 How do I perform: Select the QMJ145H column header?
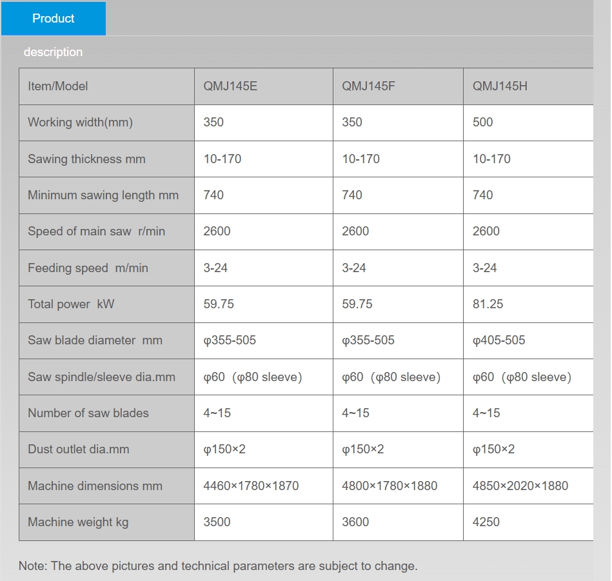pos(500,86)
